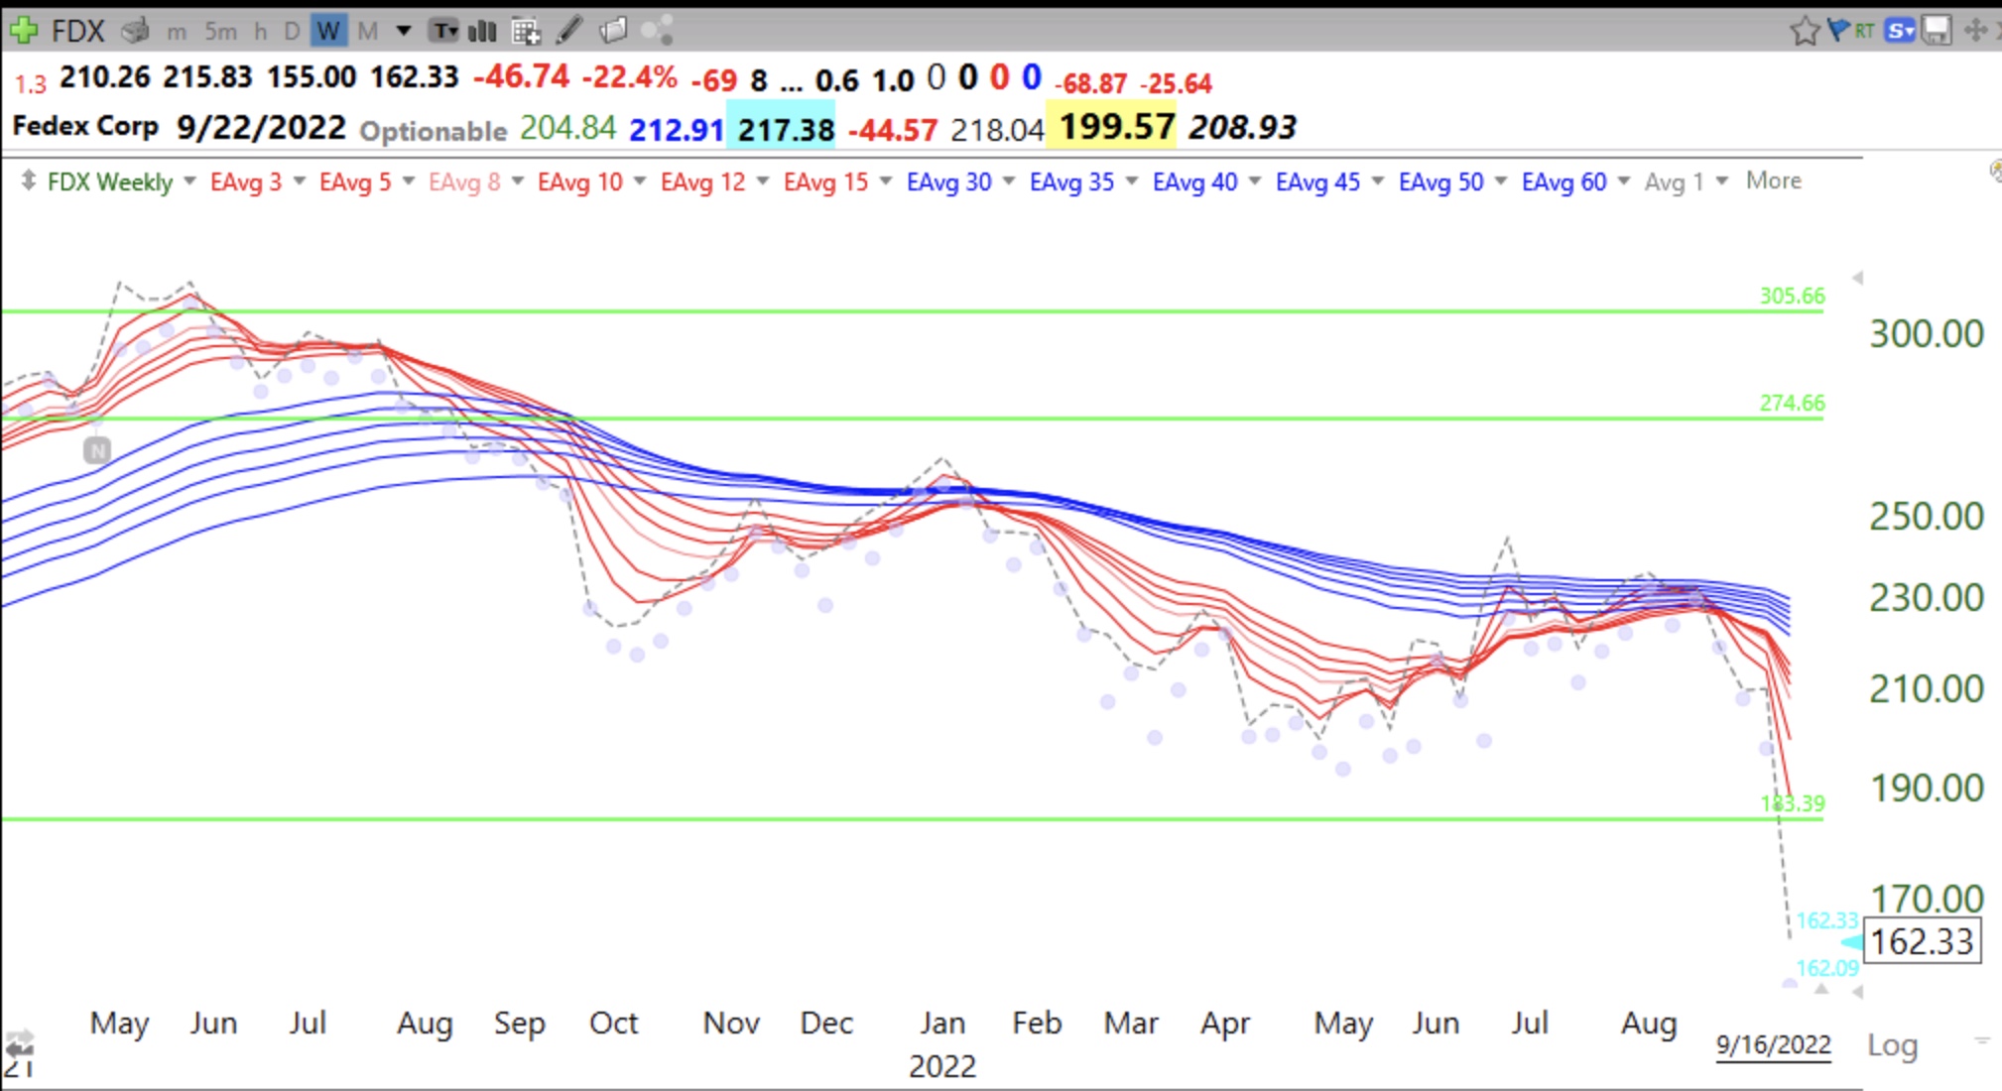Click the RT real-time indicator
Image resolution: width=2002 pixels, height=1091 pixels.
coord(1864,31)
